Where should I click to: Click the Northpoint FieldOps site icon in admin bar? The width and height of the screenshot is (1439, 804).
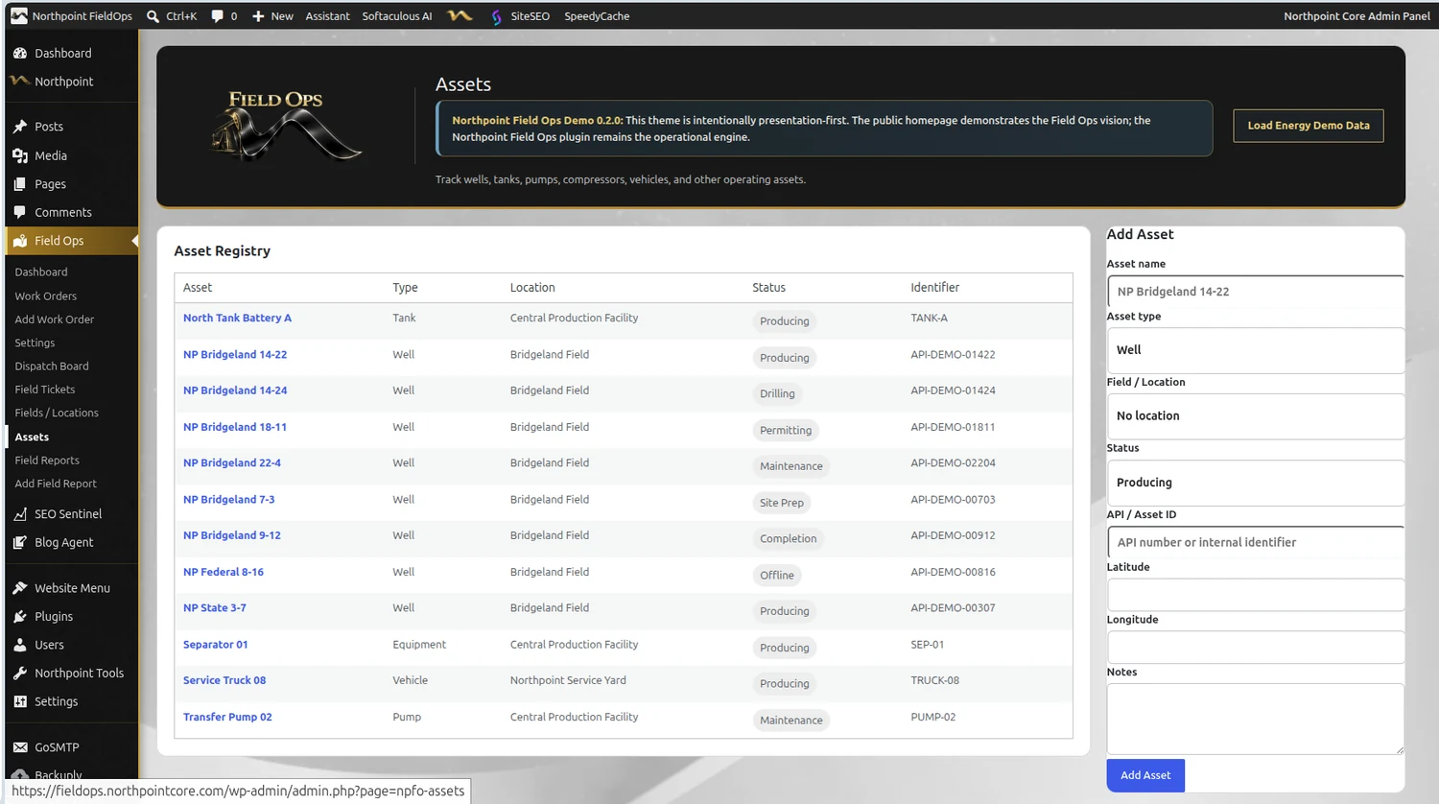point(19,16)
